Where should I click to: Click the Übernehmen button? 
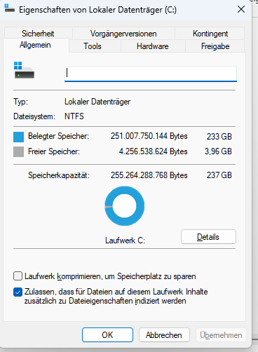[221, 335]
